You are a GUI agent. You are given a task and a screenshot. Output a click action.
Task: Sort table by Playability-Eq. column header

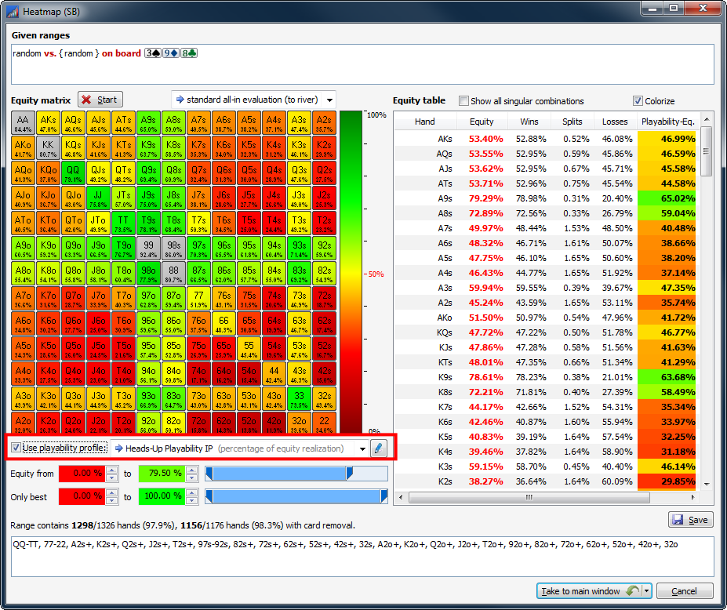(x=667, y=122)
